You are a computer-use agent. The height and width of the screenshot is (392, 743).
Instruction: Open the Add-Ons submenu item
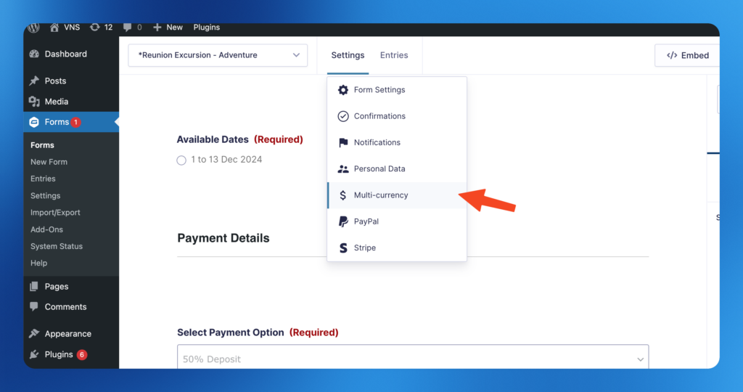pyautogui.click(x=46, y=229)
